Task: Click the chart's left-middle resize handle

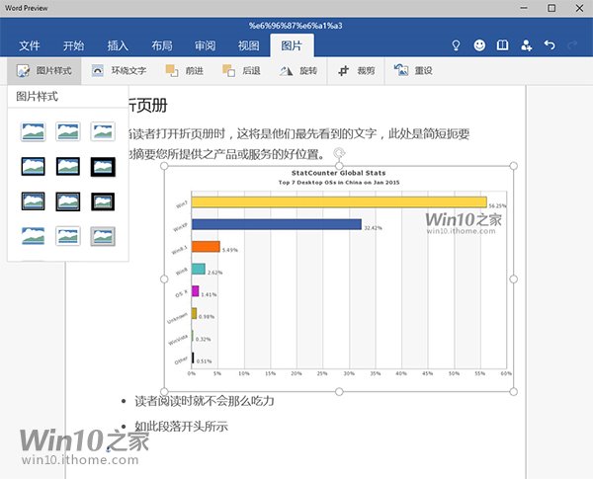Action: (x=164, y=279)
